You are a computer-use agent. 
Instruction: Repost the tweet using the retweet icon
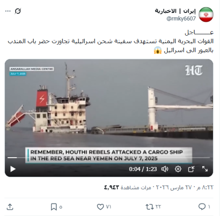point(149,207)
